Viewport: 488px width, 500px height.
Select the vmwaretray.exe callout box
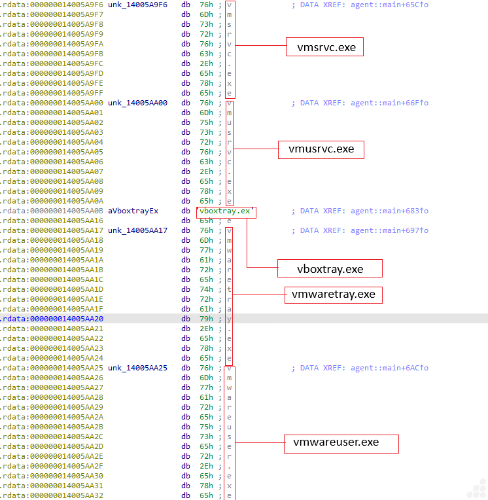(333, 295)
